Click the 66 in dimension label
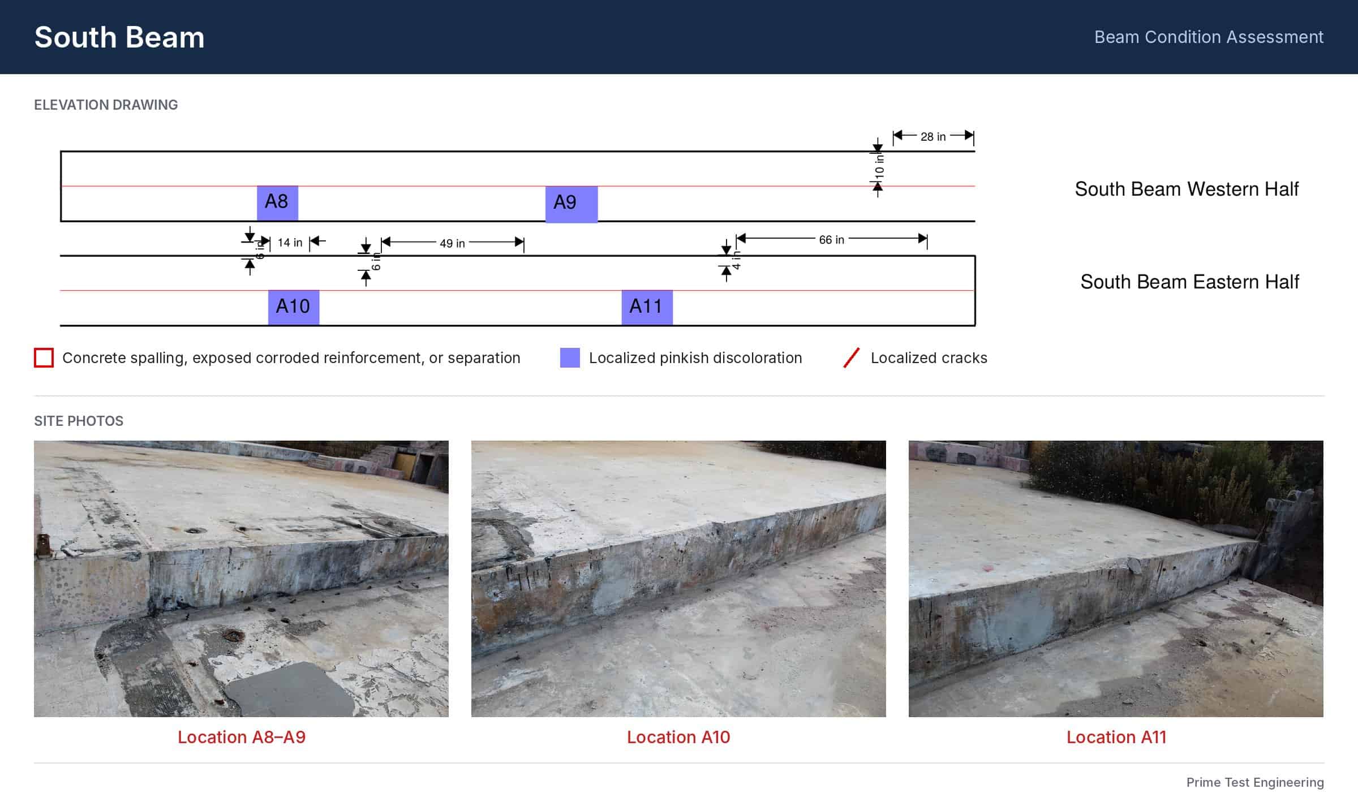The image size is (1358, 802). [x=831, y=240]
